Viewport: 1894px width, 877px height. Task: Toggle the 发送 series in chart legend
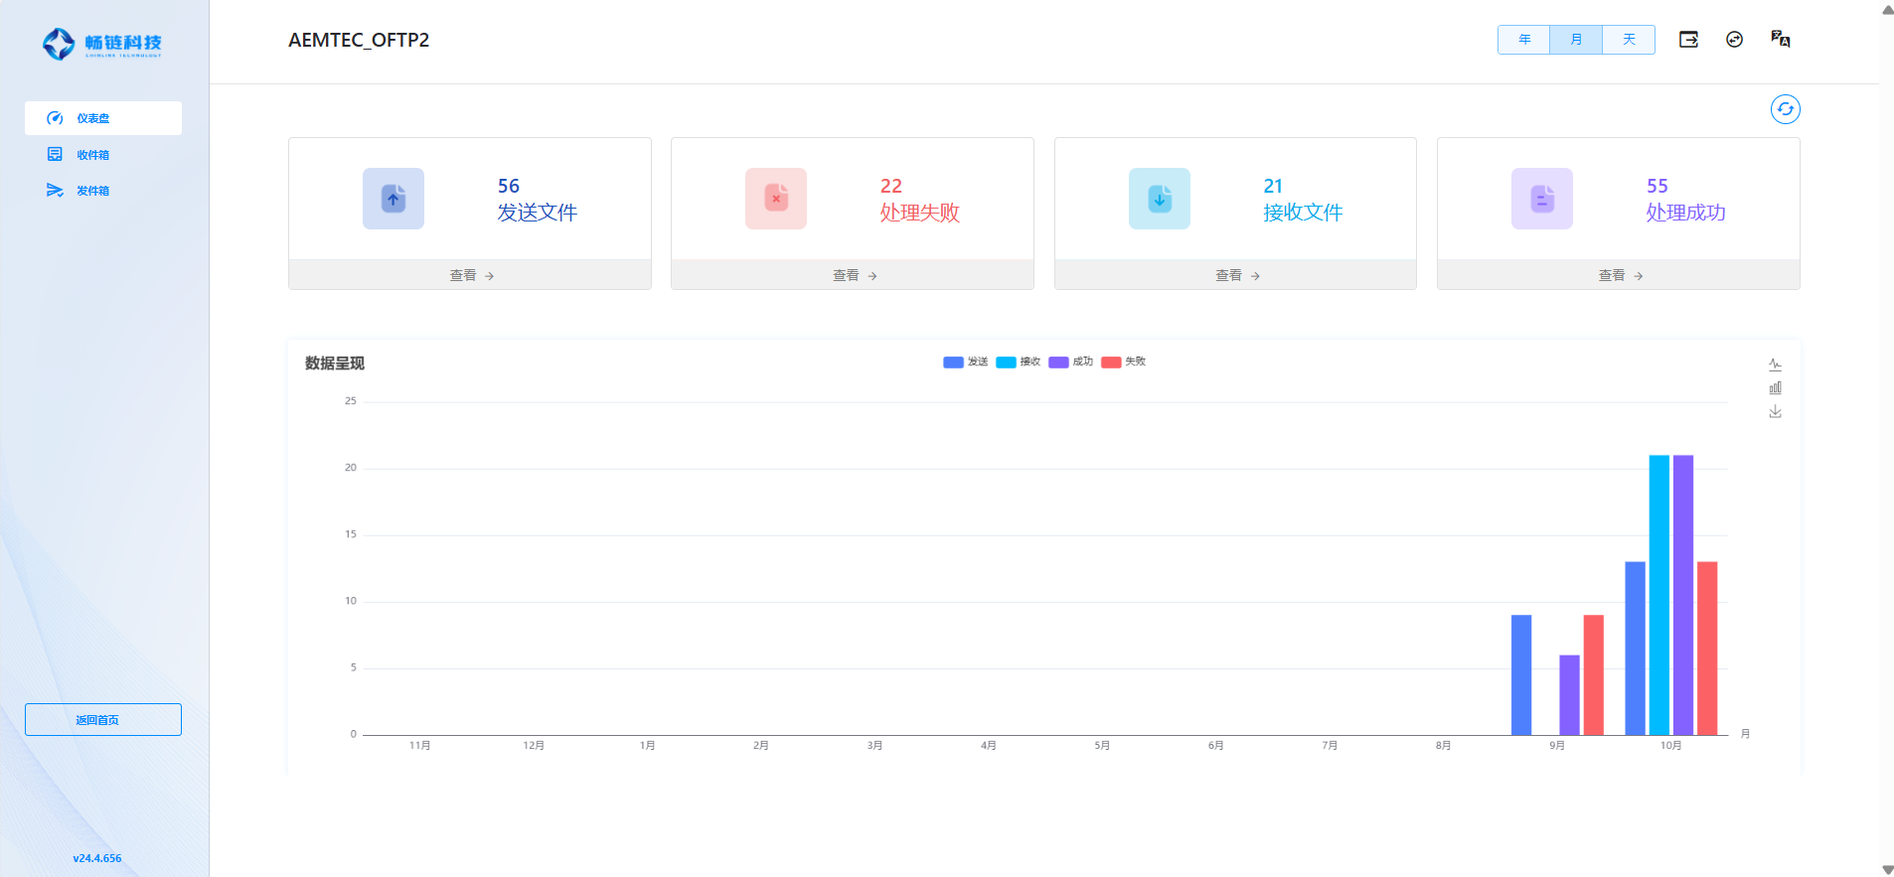[x=966, y=363]
